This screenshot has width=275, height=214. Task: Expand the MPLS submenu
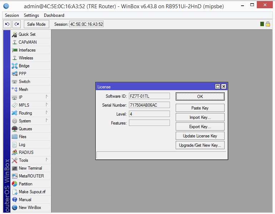tap(47, 105)
